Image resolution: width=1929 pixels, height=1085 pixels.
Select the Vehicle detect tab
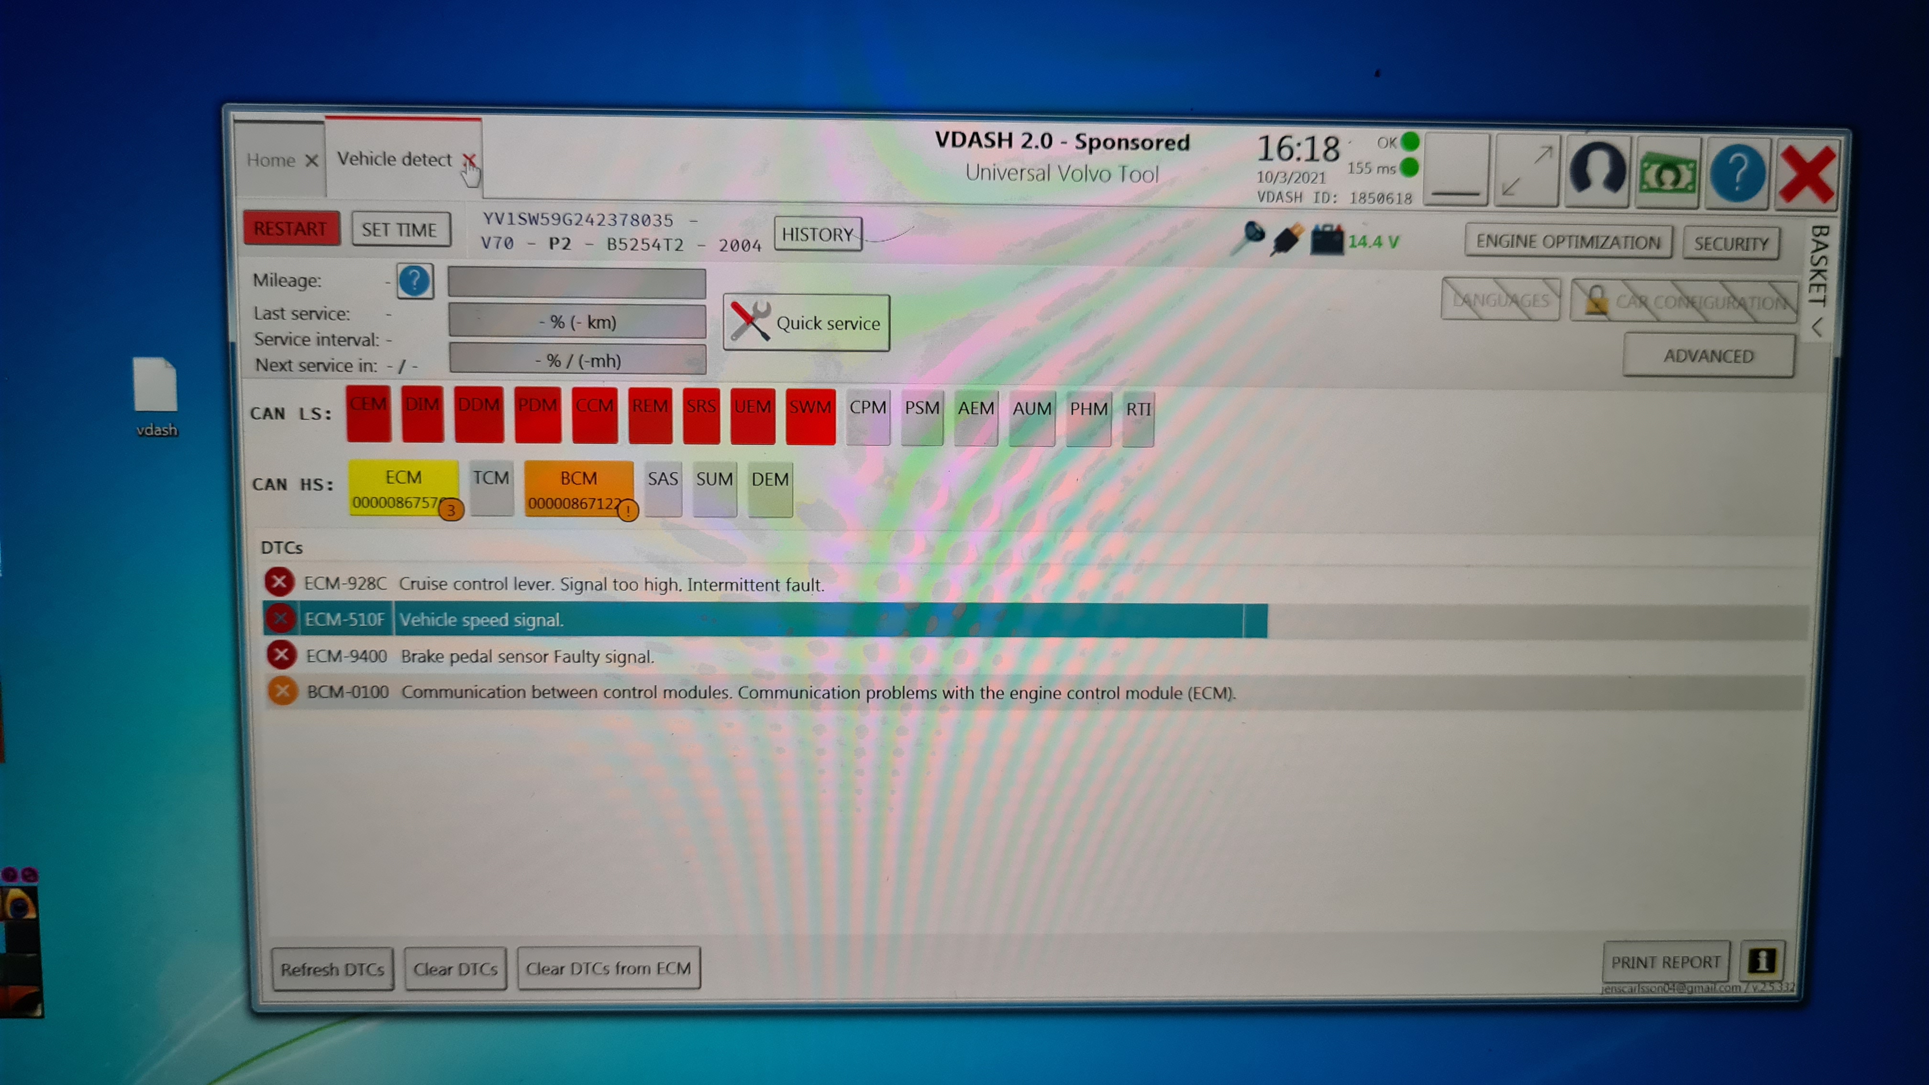click(394, 159)
